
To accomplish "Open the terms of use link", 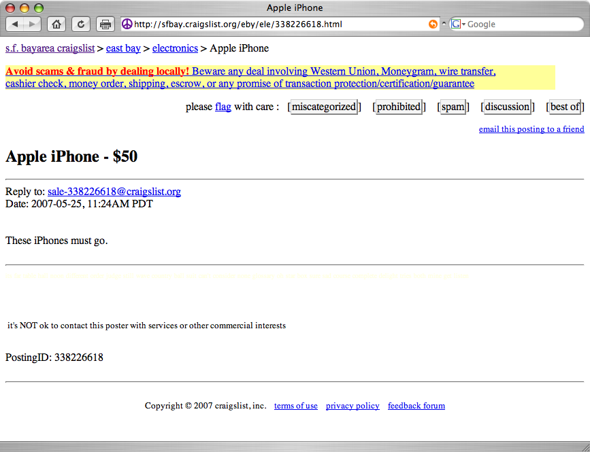I will click(x=296, y=406).
